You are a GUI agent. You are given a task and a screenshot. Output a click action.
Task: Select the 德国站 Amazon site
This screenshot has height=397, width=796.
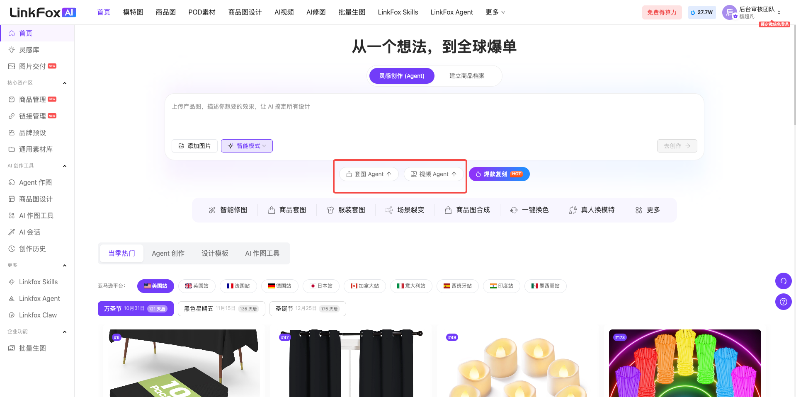tap(280, 286)
